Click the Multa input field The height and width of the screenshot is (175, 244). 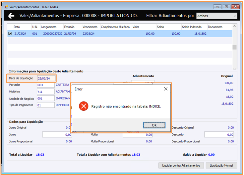coord(138,135)
